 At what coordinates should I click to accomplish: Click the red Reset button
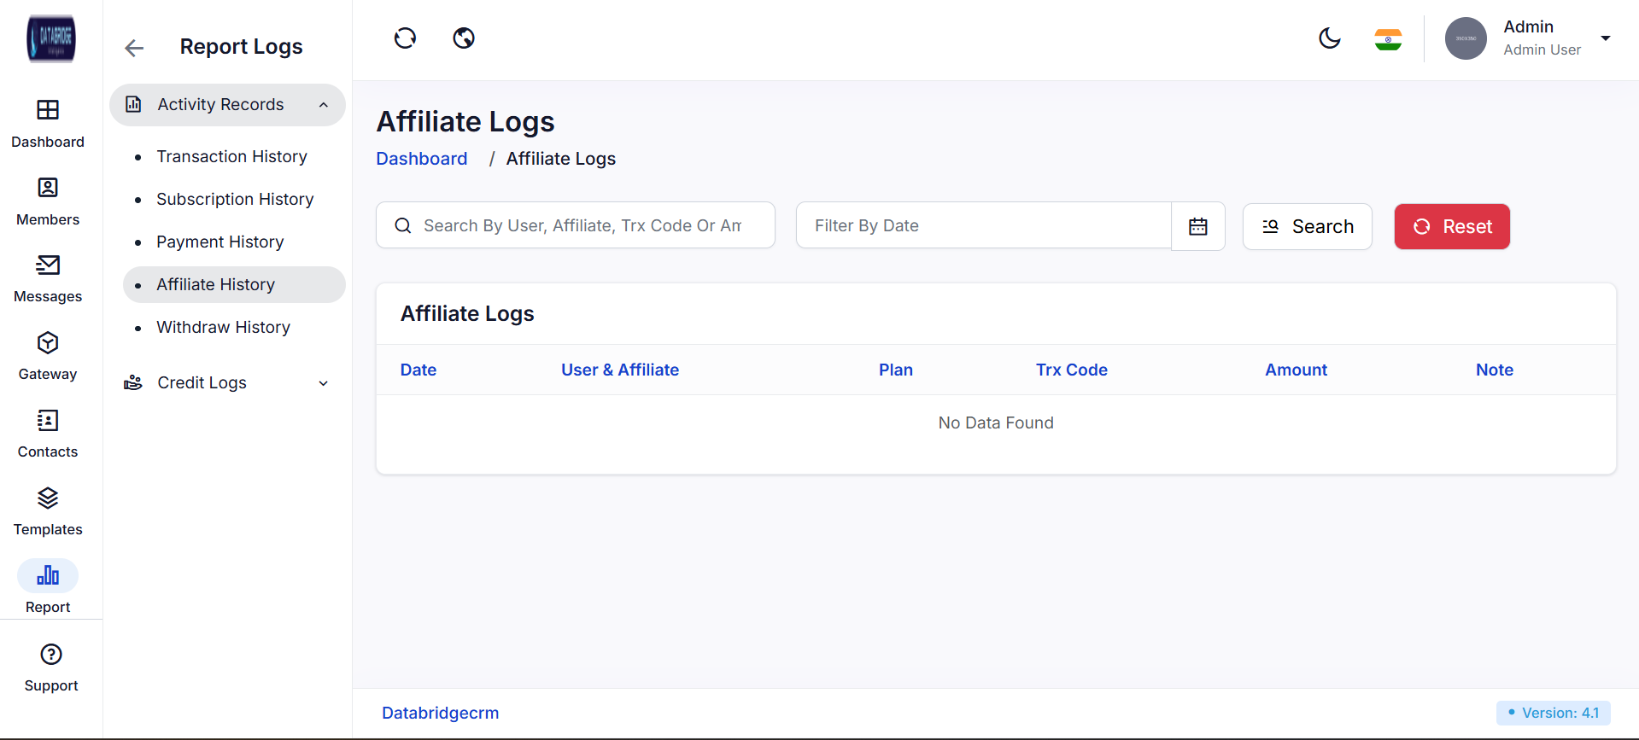pos(1452,227)
